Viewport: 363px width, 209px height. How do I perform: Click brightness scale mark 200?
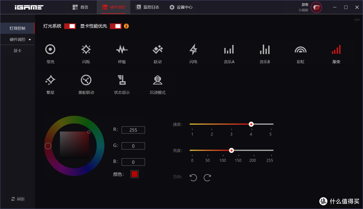pos(252,160)
